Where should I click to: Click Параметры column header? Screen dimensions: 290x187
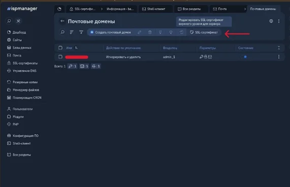click(x=208, y=48)
